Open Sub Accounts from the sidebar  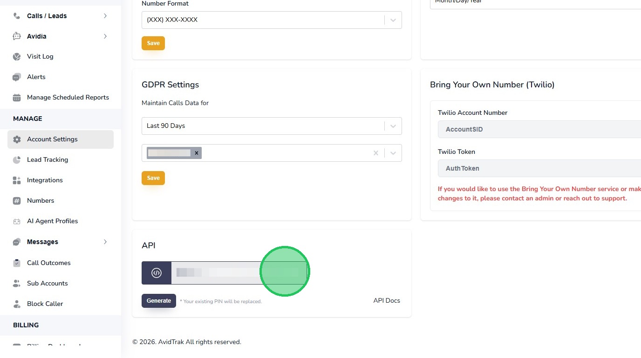click(x=47, y=283)
